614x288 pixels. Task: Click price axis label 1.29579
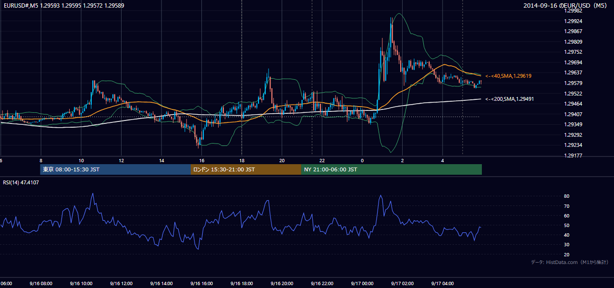click(x=572, y=83)
